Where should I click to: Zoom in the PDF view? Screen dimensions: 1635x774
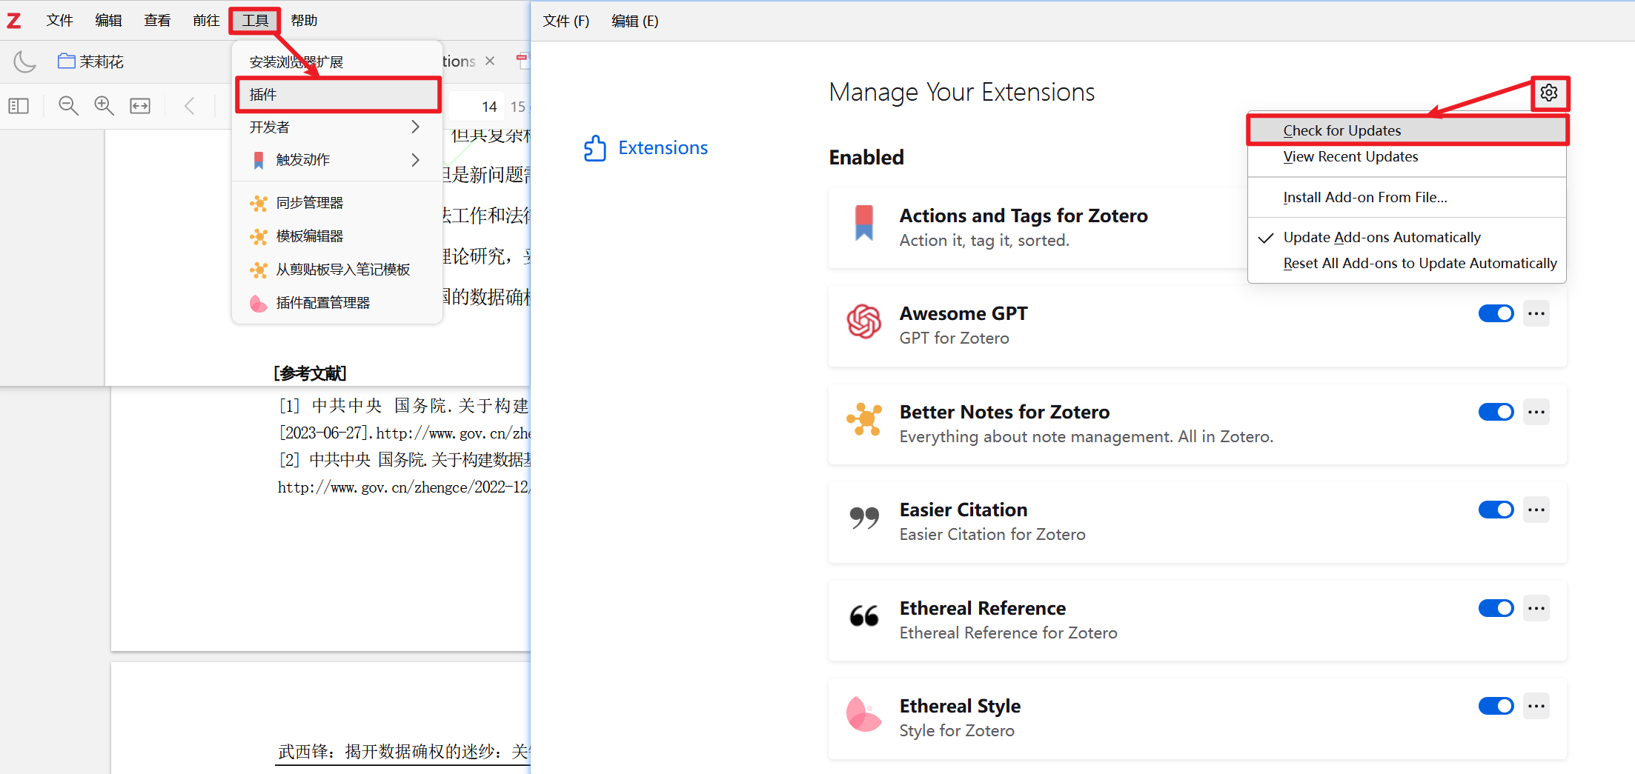click(104, 106)
